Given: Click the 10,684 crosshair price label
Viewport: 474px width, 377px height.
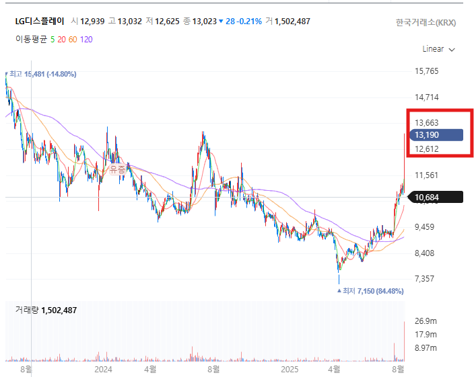Looking at the screenshot, I should click(x=436, y=198).
